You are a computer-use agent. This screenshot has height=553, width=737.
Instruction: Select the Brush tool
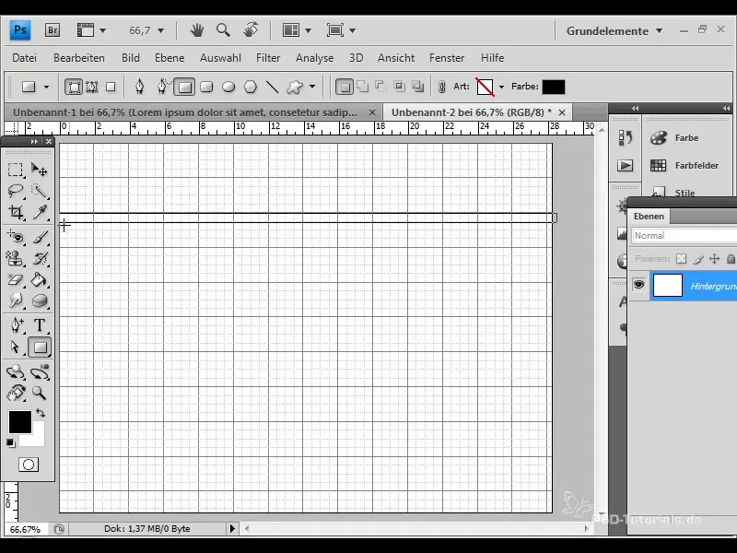[x=40, y=237]
